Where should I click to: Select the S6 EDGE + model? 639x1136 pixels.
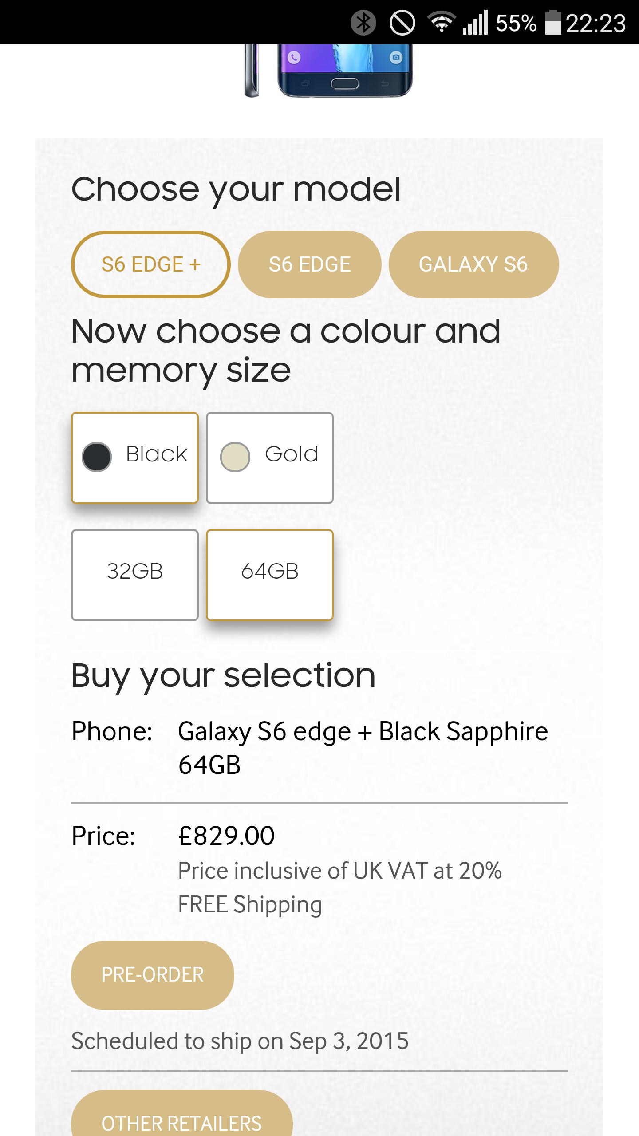tap(151, 264)
